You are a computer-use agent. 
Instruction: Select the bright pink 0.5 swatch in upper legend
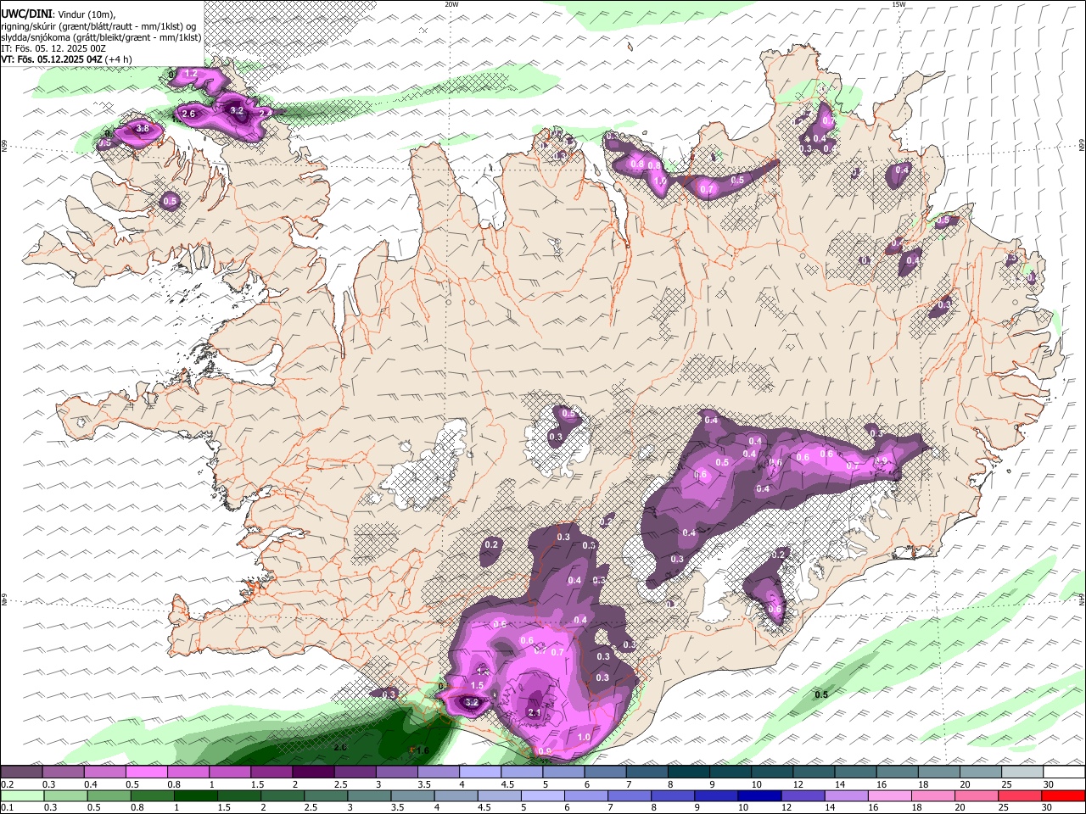(x=147, y=772)
